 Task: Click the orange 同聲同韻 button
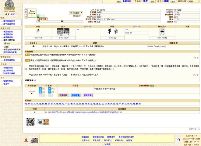pos(63,95)
